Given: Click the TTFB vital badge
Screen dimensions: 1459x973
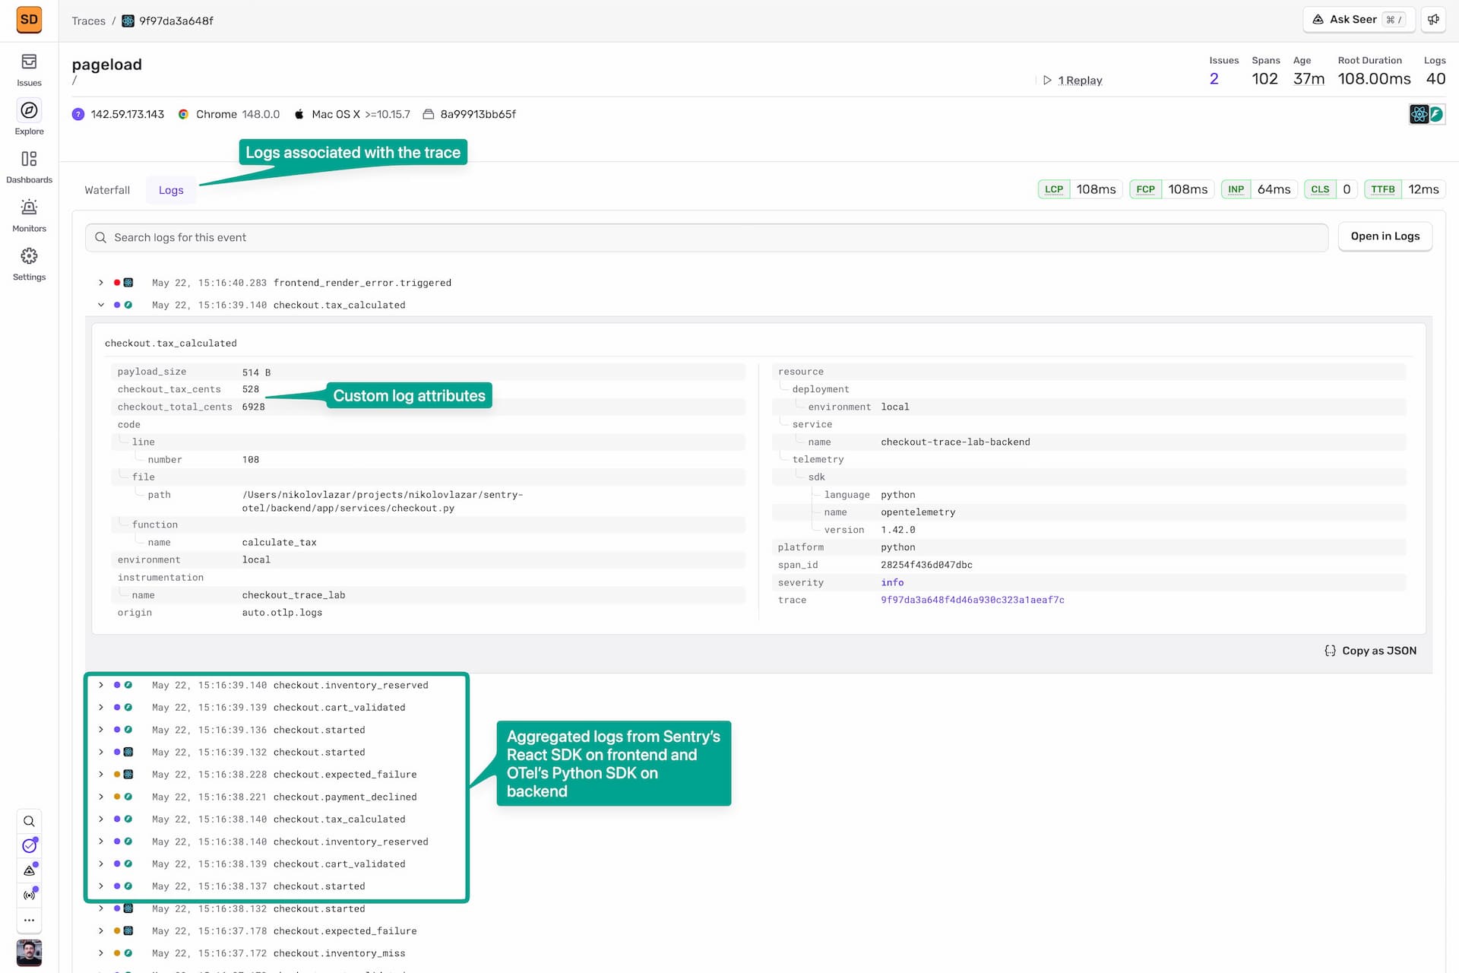Looking at the screenshot, I should [x=1404, y=189].
